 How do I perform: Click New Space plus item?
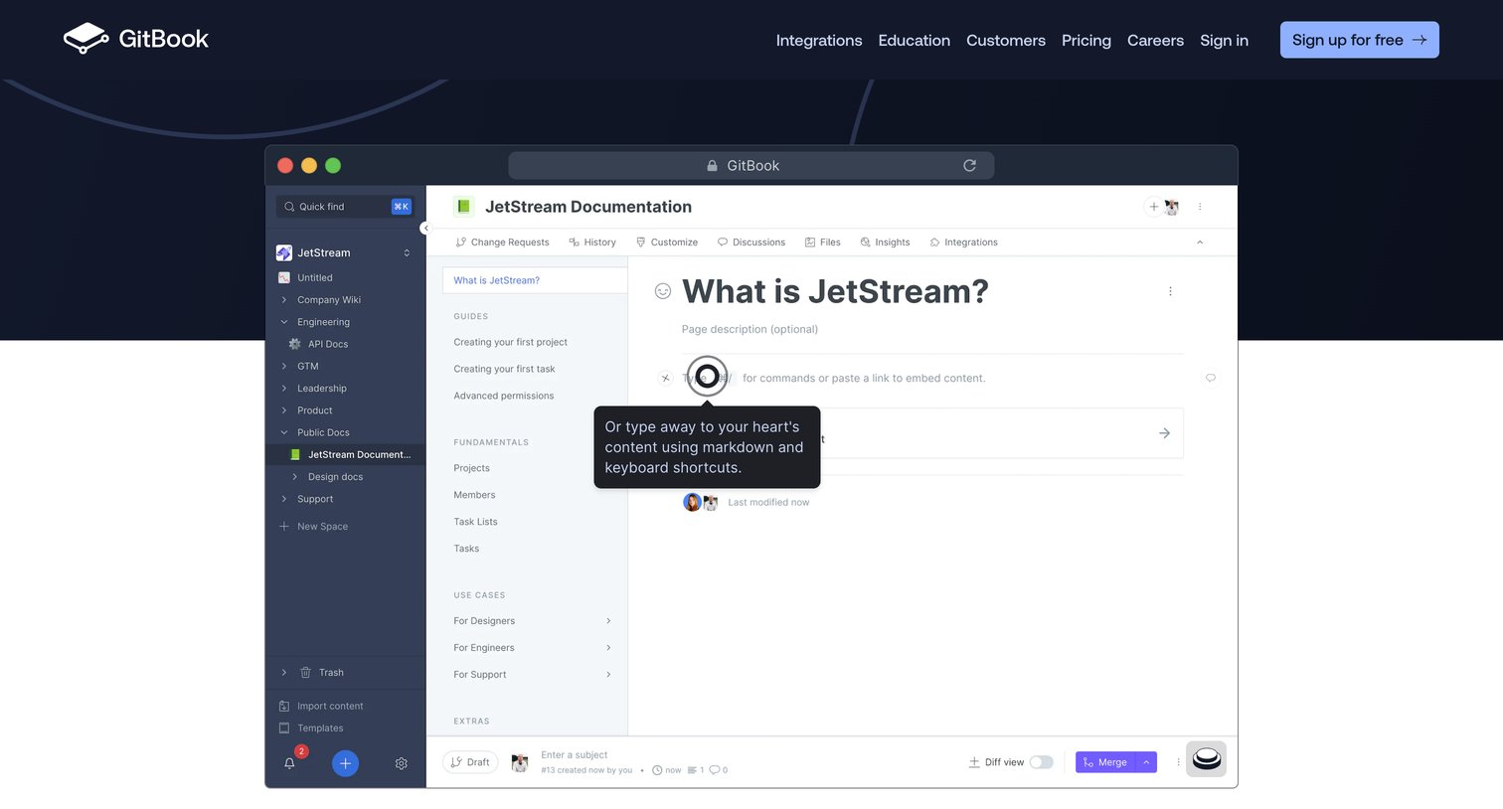313,527
